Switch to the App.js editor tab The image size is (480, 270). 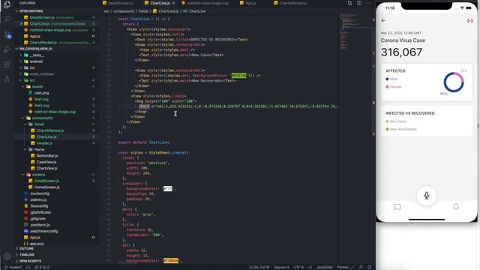click(248, 3)
